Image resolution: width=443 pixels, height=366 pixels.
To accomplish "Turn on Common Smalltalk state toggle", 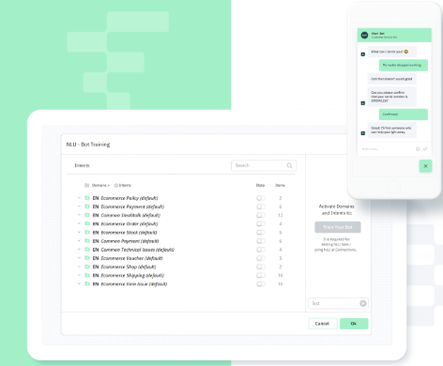I will 261,215.
